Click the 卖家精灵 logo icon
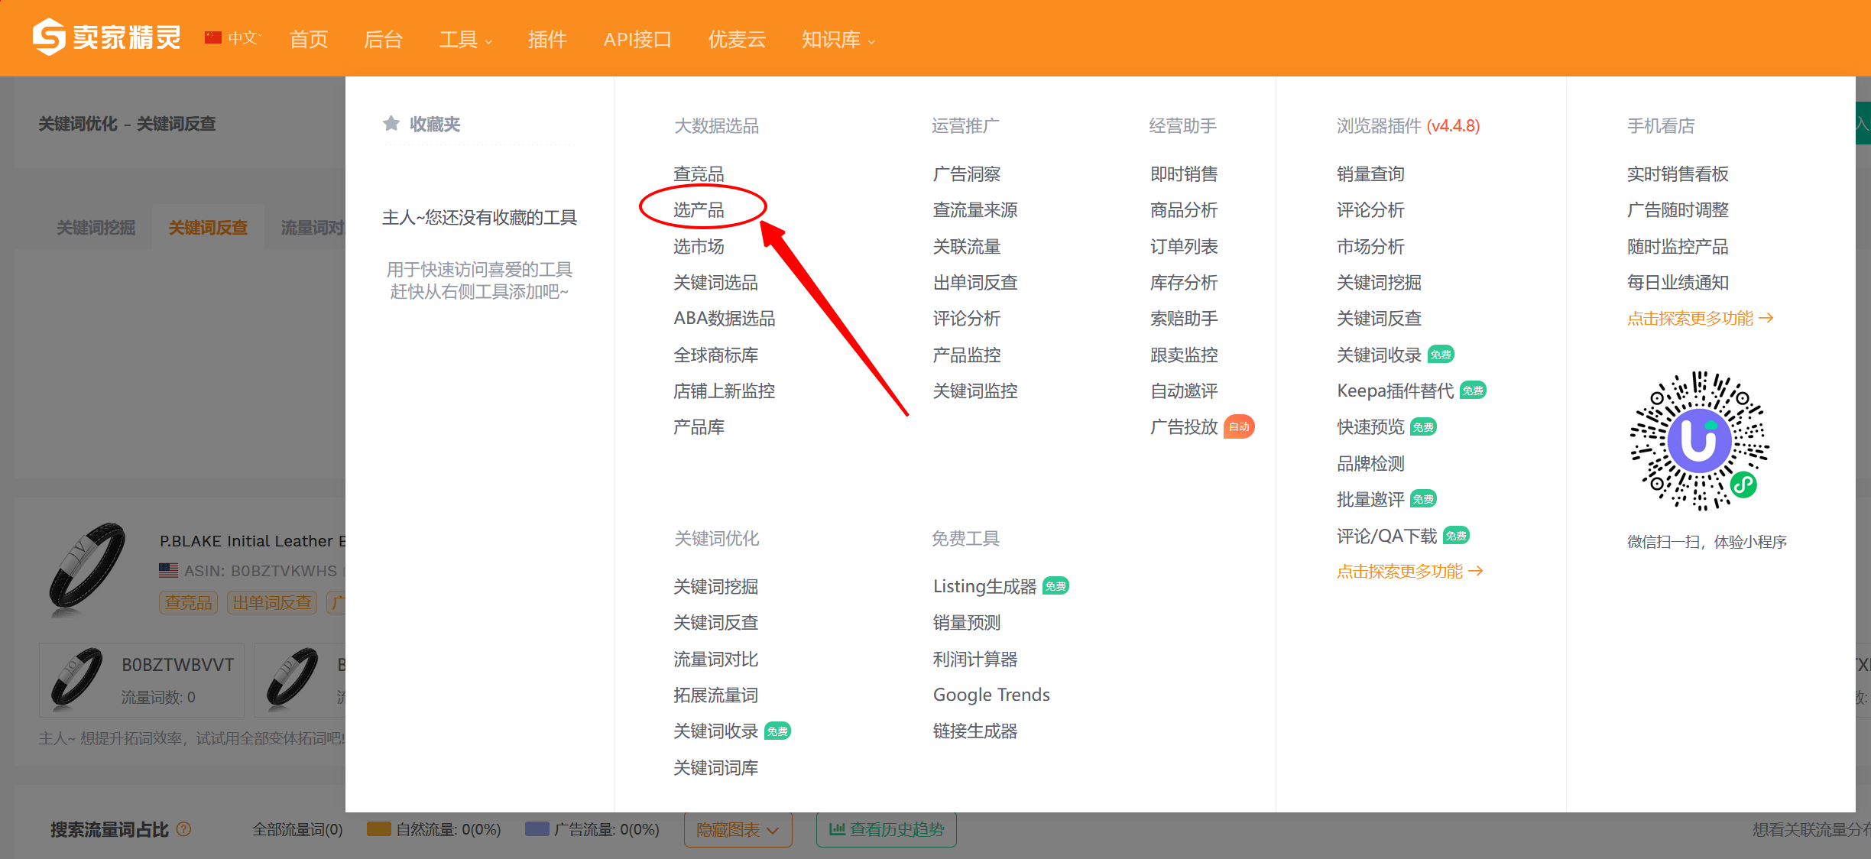Screen dimensions: 1871x859 click(x=49, y=37)
